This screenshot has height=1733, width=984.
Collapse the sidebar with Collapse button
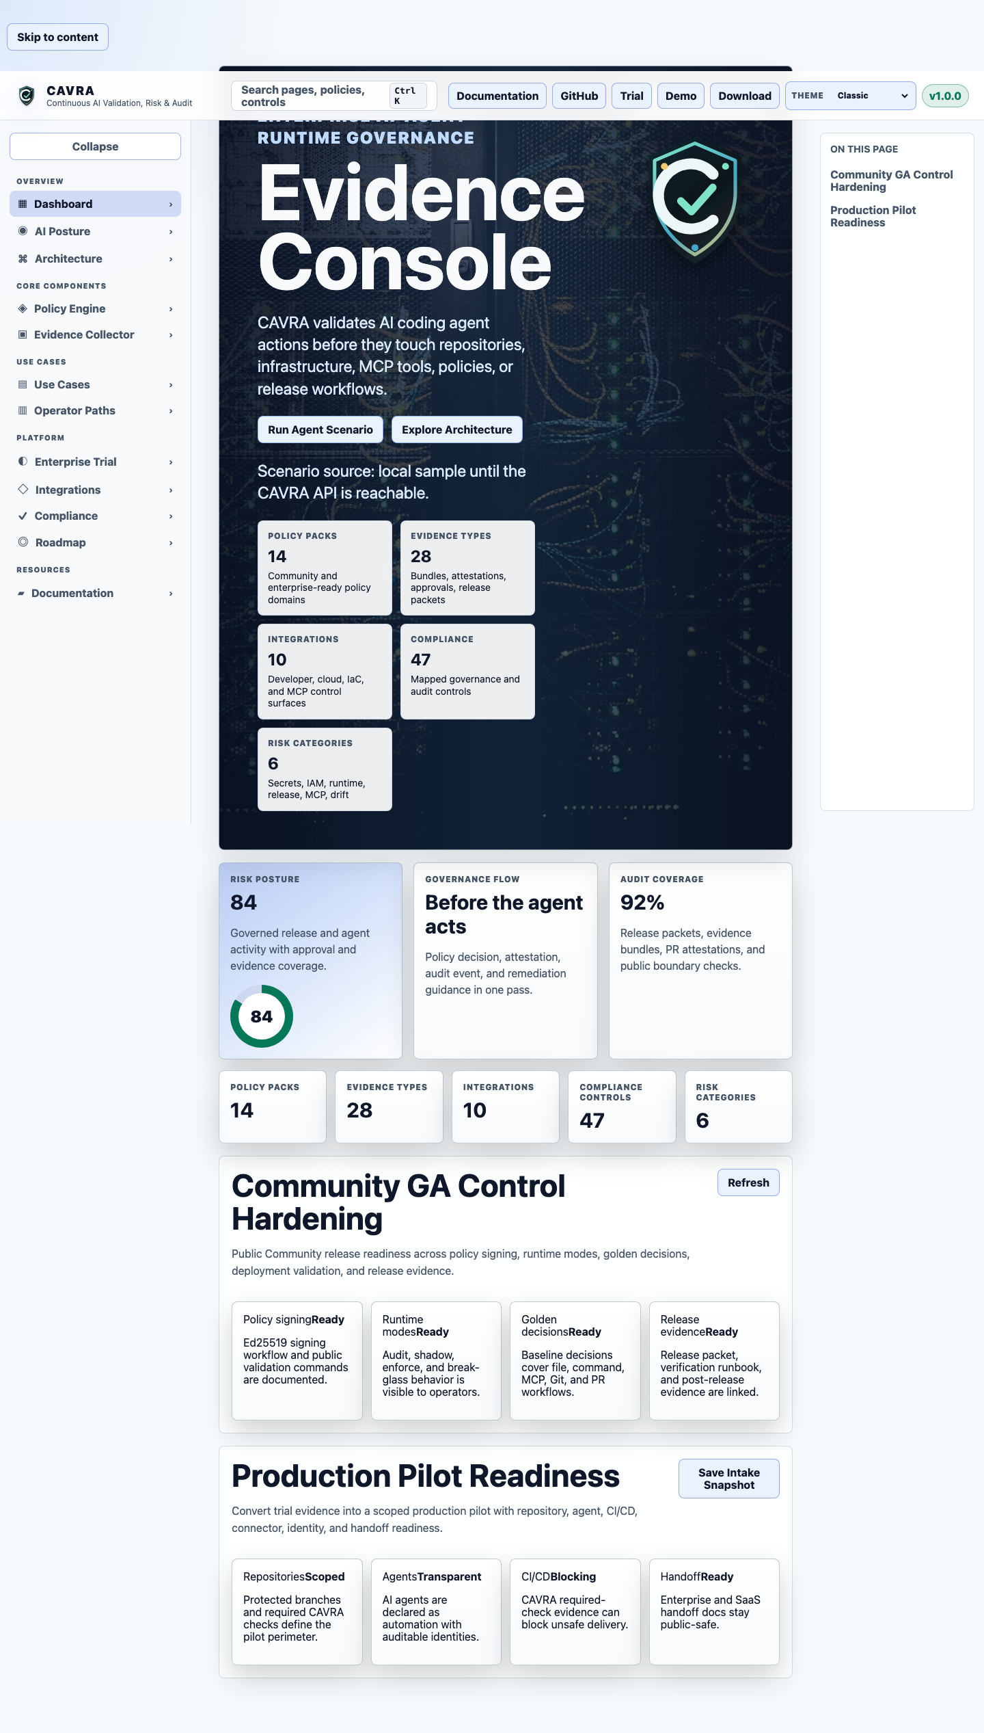click(95, 146)
